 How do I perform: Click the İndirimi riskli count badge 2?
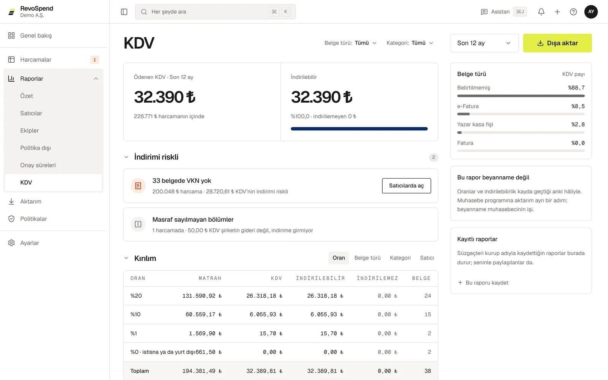tap(433, 157)
